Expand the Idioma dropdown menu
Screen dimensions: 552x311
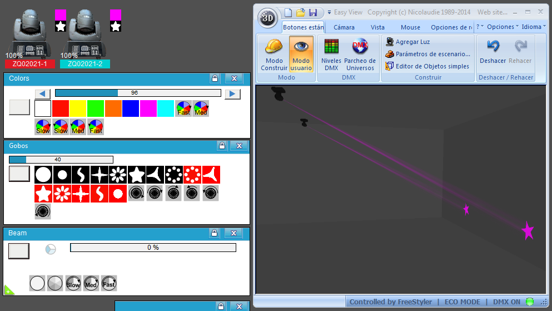(x=533, y=27)
